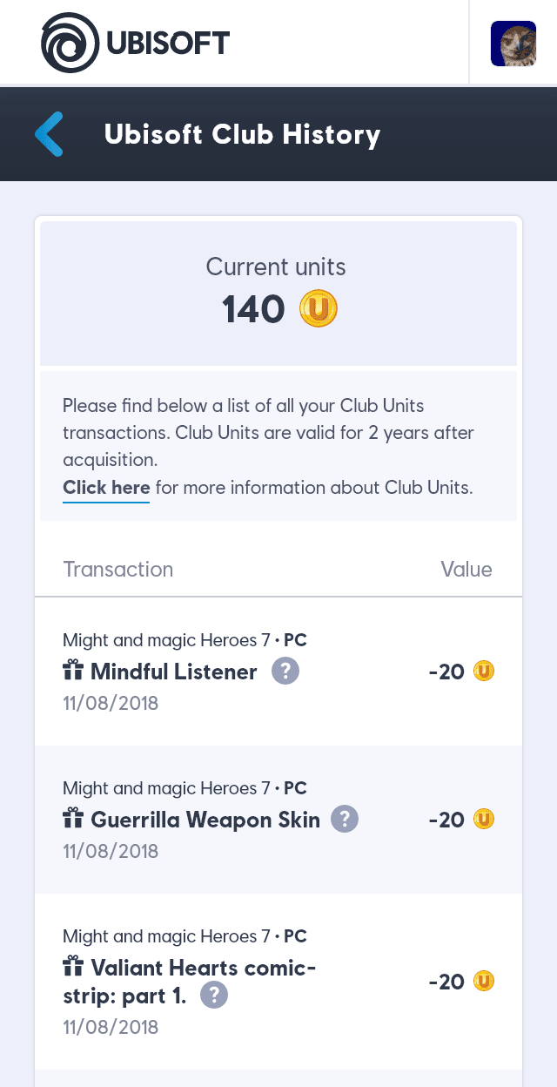Screen dimensions: 557x1087
Task: Show help for Guerrilla Weapon Skin
Action: coord(346,820)
